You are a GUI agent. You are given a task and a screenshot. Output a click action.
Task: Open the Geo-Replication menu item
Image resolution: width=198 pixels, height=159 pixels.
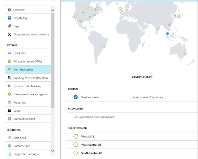click(23, 70)
